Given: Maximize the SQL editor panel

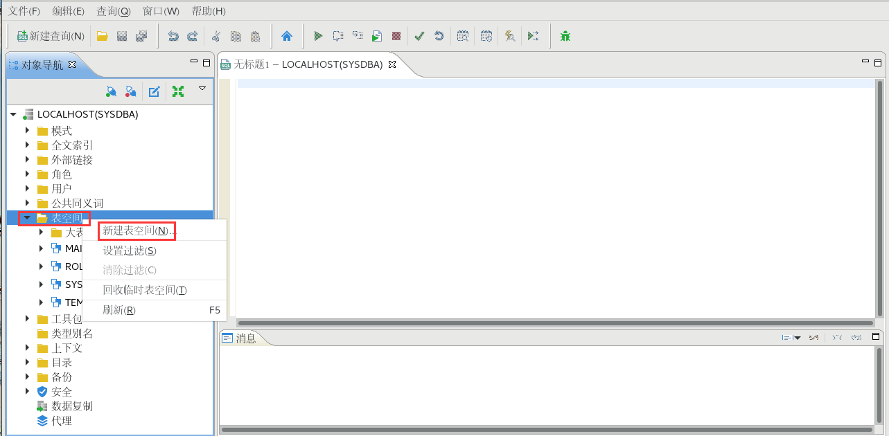Looking at the screenshot, I should coord(877,62).
